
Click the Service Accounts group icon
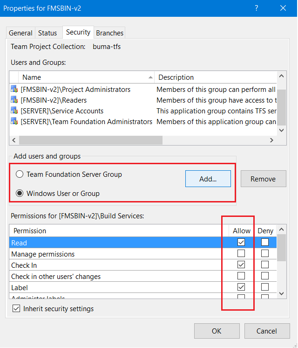tap(14, 111)
